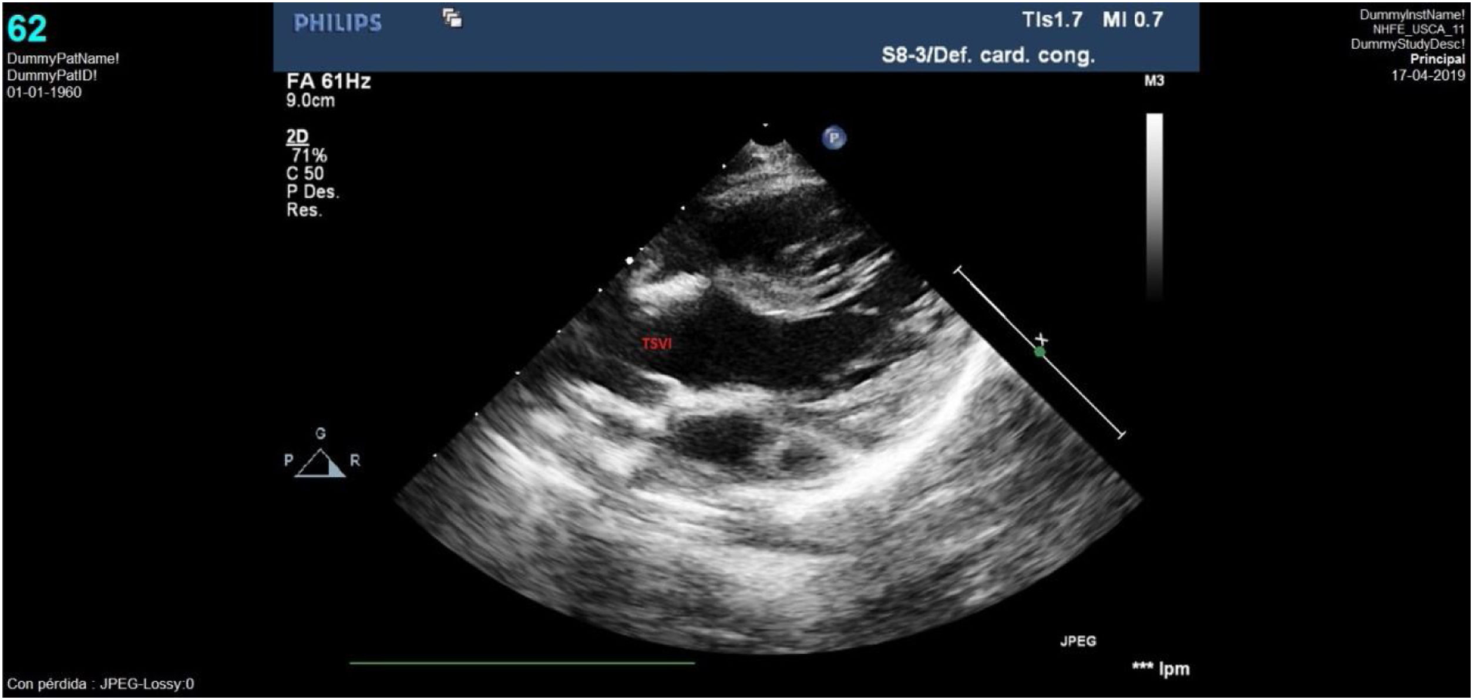Click the frame number 62
This screenshot has height=700, width=1473.
pyautogui.click(x=27, y=28)
